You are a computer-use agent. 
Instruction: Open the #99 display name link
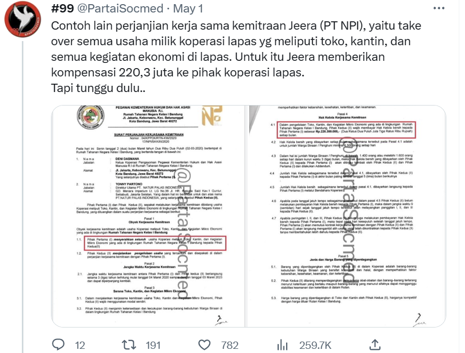62,9
